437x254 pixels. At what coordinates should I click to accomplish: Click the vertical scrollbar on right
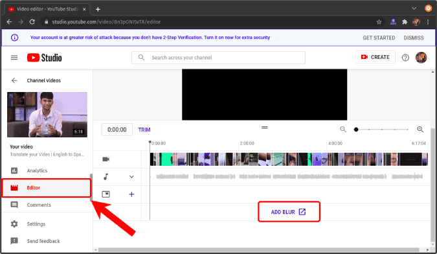click(432, 184)
